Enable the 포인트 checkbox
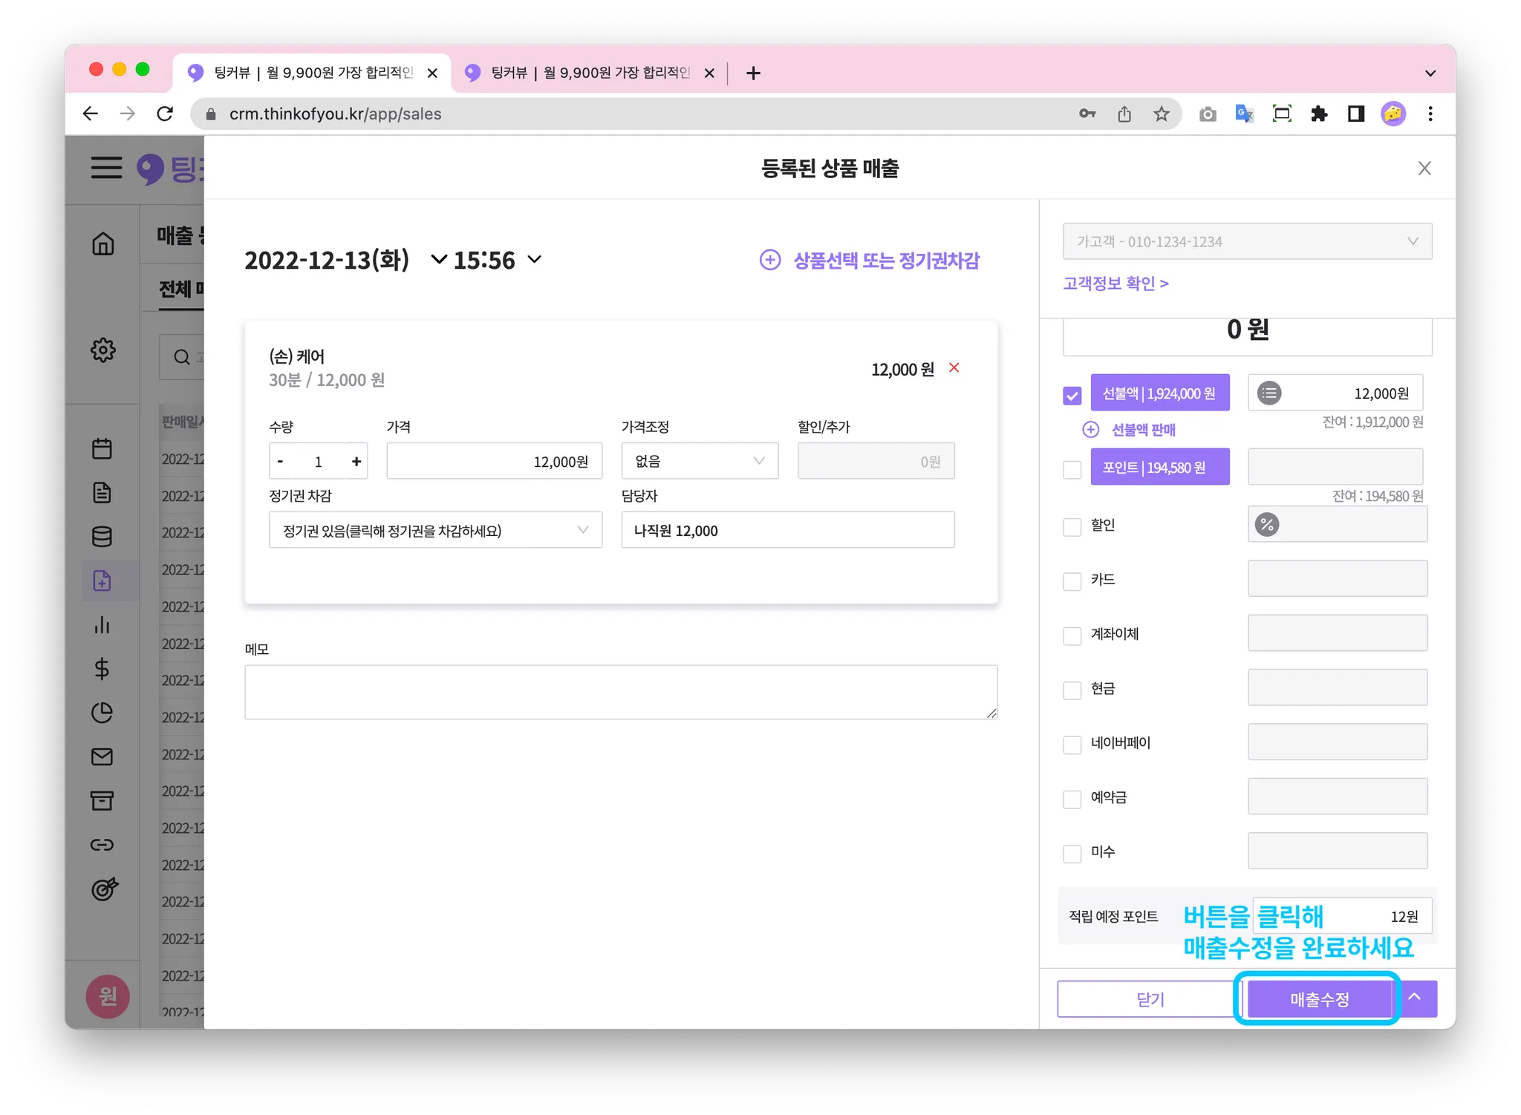 1072,469
